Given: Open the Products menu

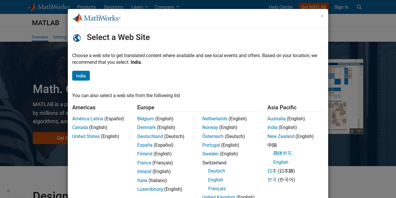Looking at the screenshot, I should (86, 7).
